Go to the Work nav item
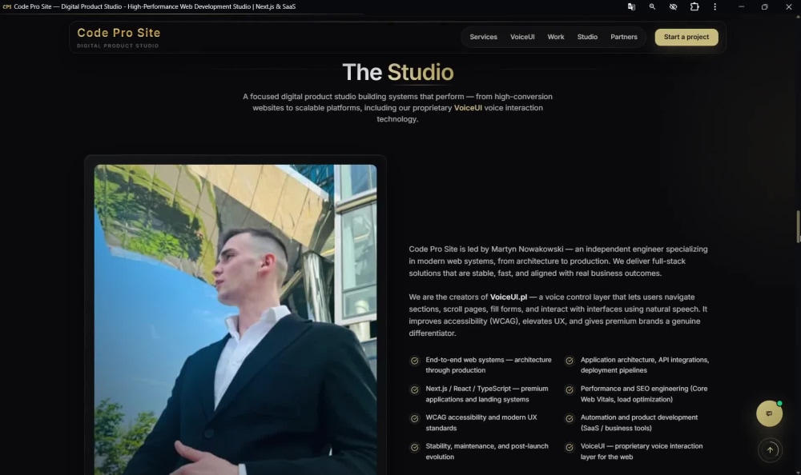 [x=556, y=37]
